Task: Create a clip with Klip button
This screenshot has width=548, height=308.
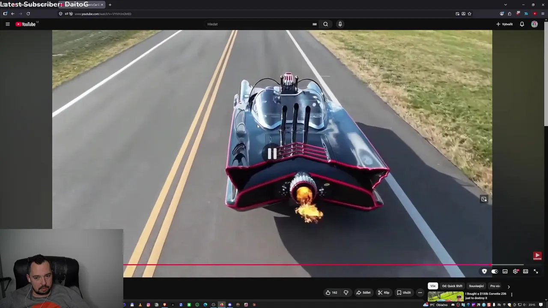Action: [384, 293]
